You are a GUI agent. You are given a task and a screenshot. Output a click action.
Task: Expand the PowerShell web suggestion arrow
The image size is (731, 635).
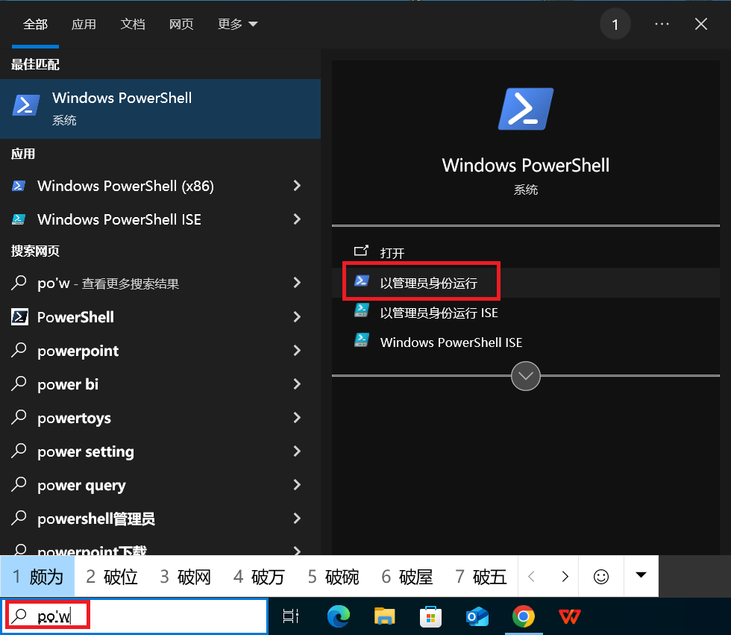tap(297, 317)
